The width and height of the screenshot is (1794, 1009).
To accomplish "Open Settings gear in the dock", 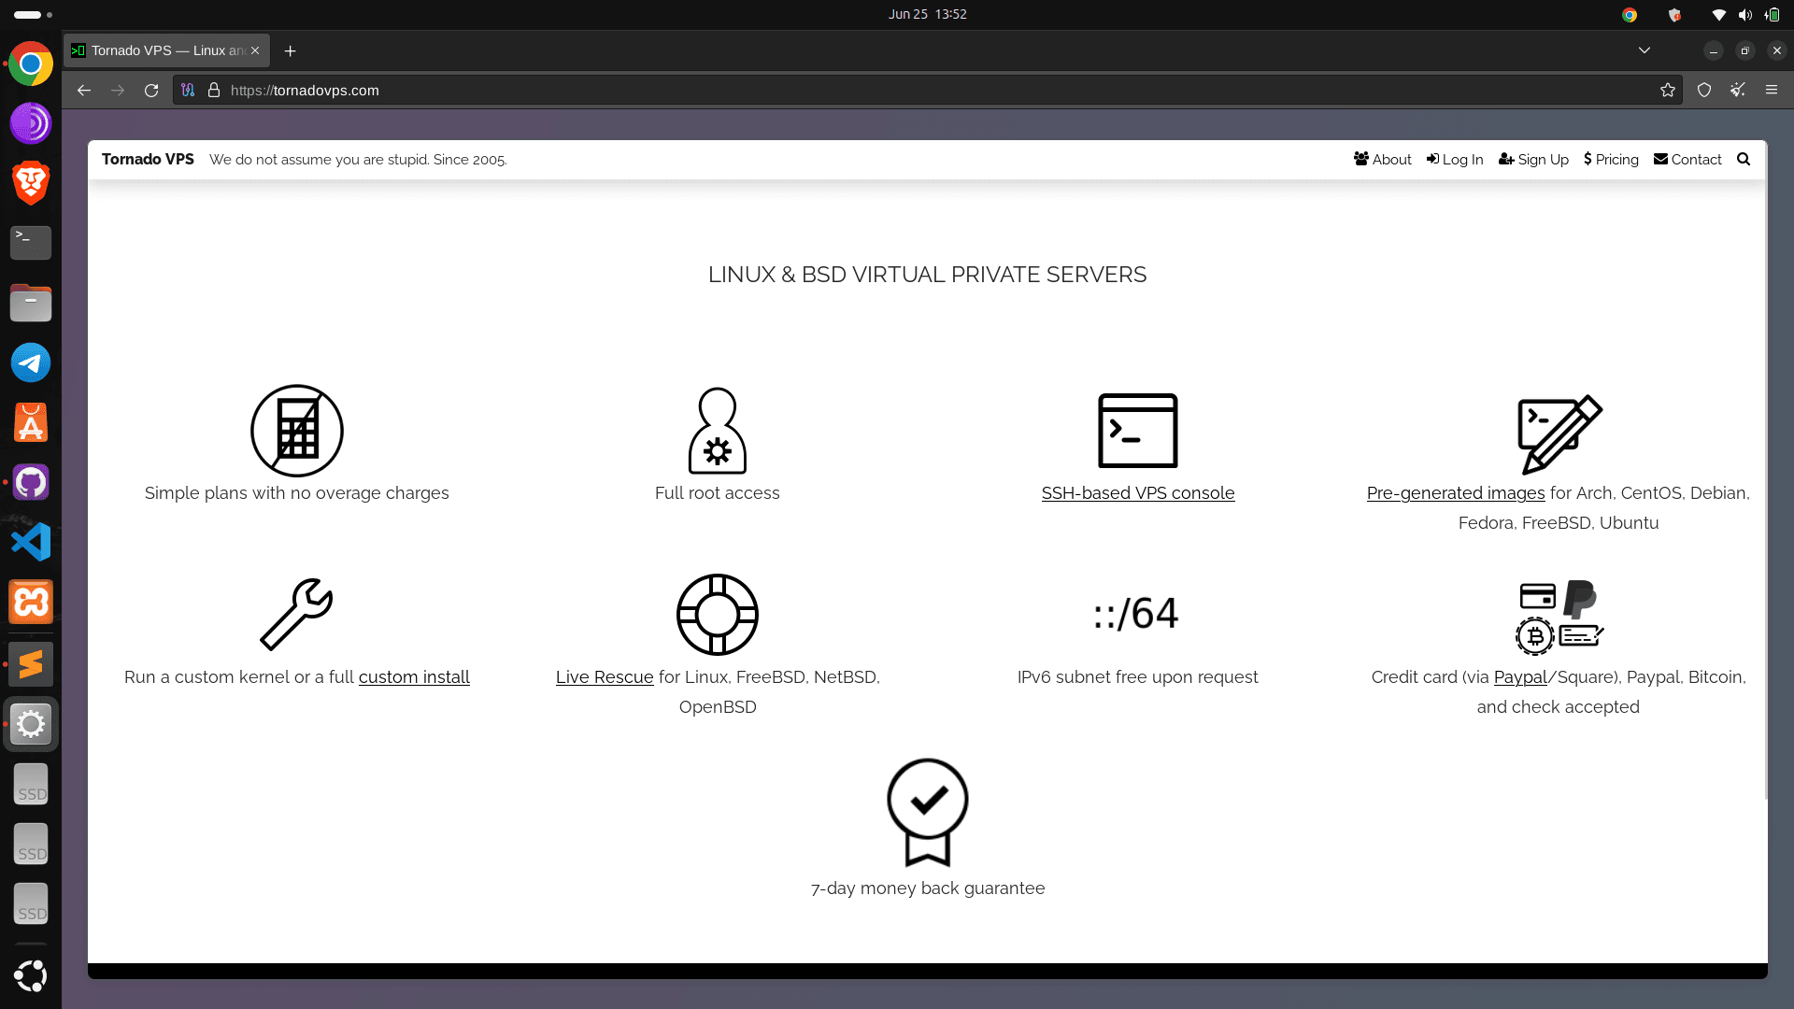I will 31,724.
